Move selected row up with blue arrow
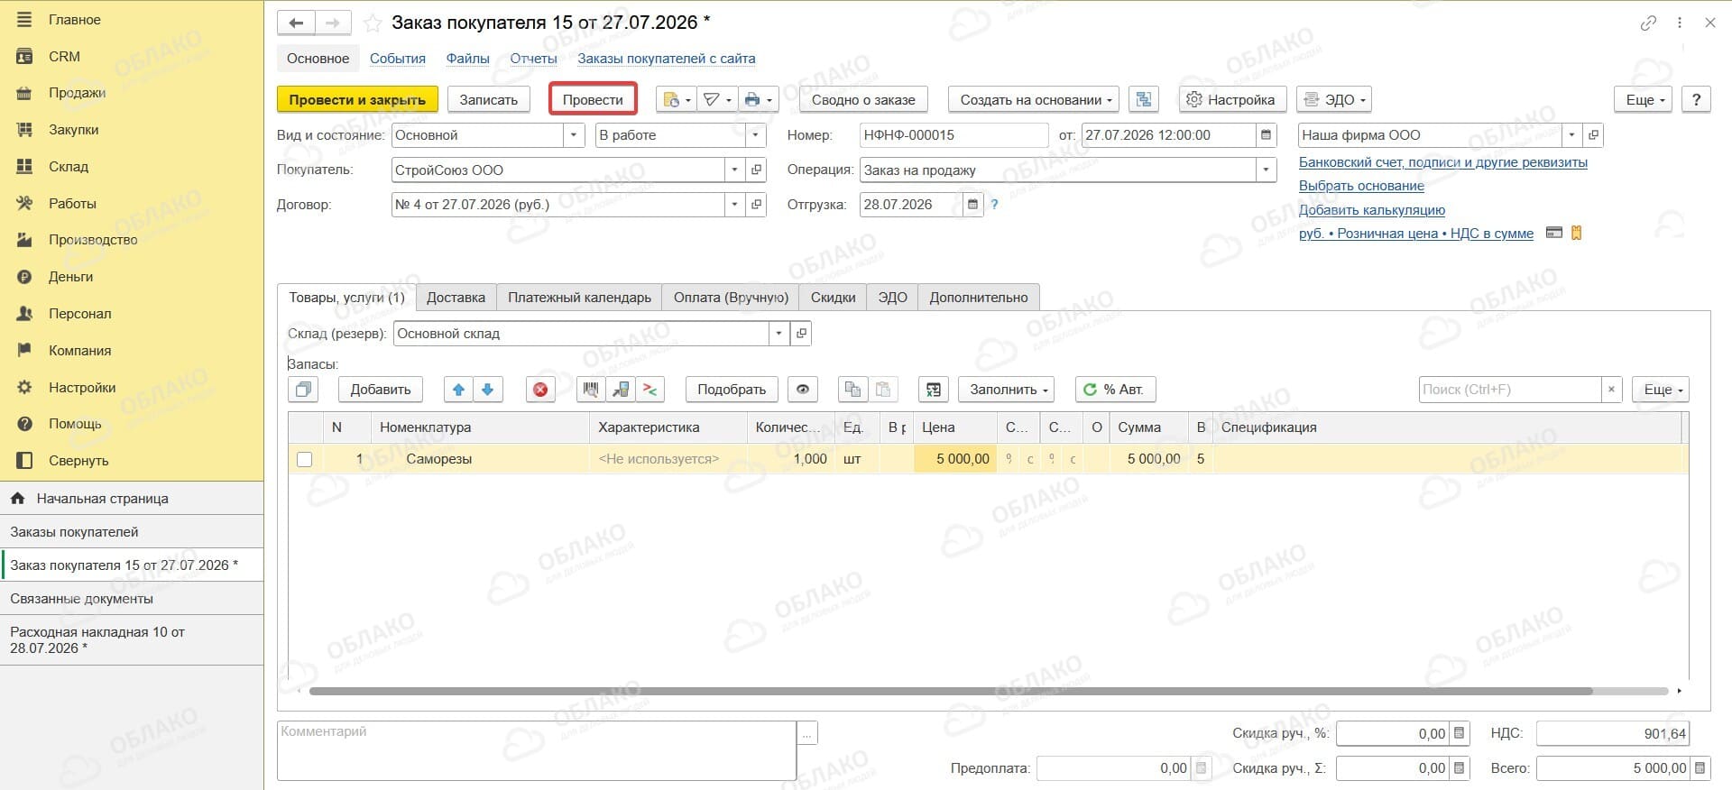 coord(458,390)
